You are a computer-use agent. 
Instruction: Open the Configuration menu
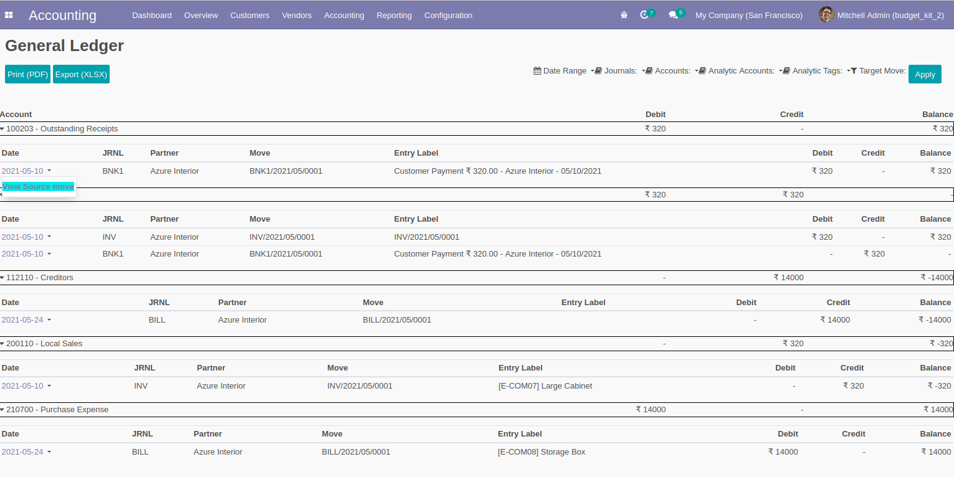[x=448, y=15]
